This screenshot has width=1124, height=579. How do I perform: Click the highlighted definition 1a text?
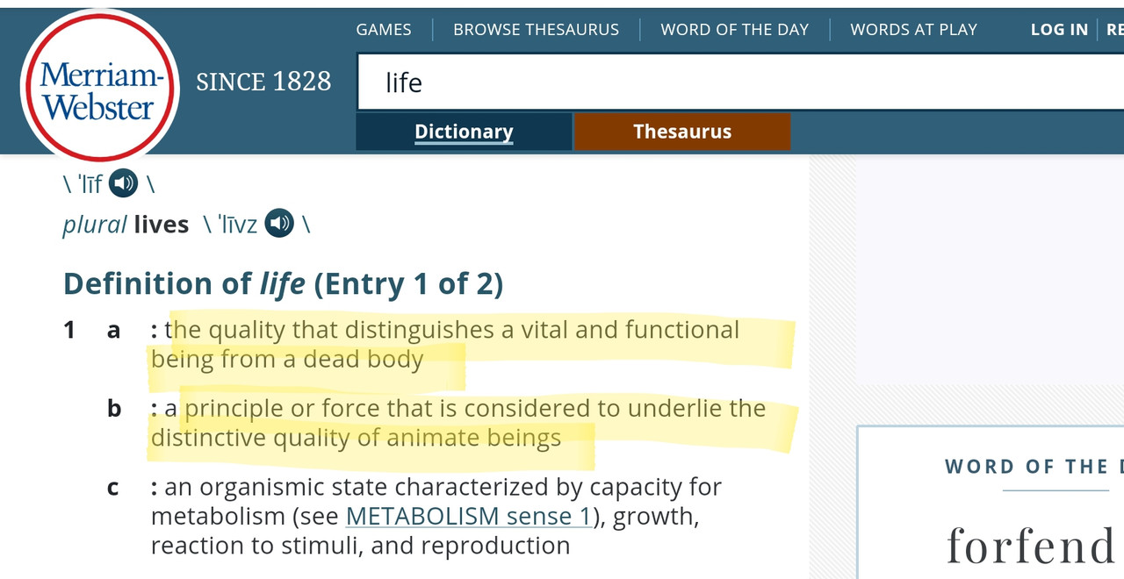[445, 344]
